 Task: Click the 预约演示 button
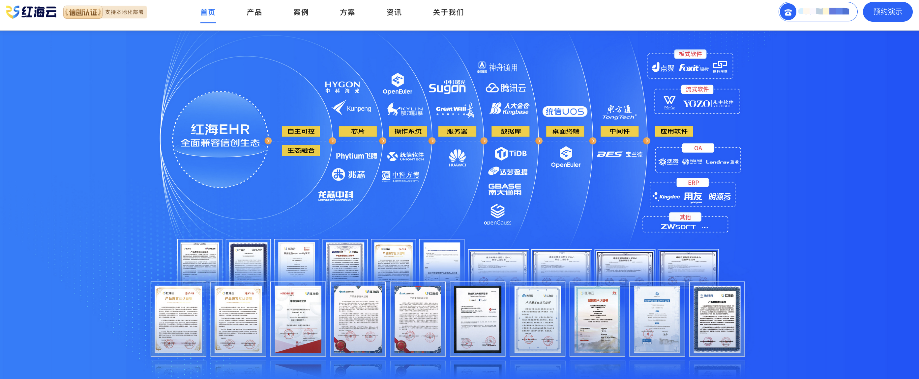(x=887, y=12)
